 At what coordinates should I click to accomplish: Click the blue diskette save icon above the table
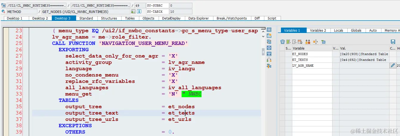393,42
